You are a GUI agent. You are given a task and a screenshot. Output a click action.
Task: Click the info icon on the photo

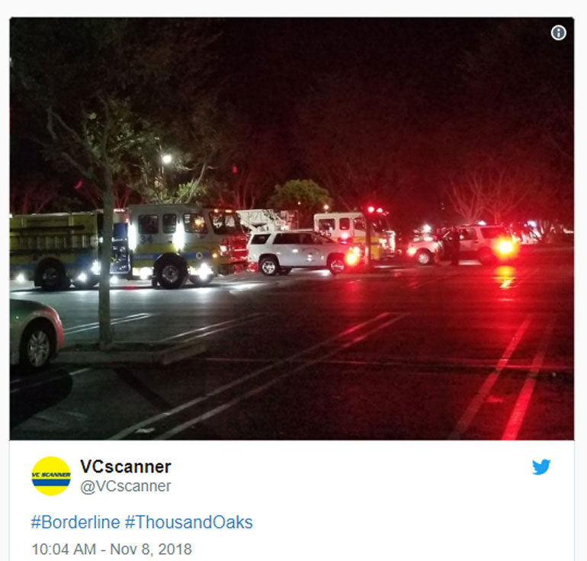[558, 33]
